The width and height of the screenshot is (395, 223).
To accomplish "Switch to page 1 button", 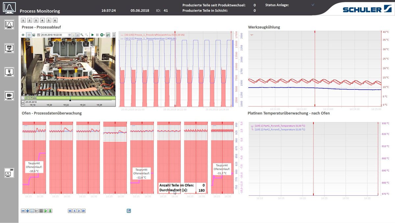I will (x=23, y=20).
